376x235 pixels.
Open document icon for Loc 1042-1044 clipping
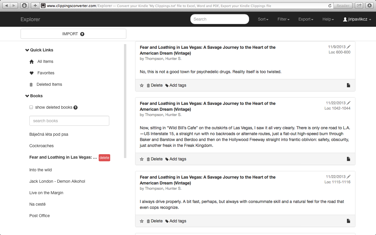[x=348, y=159]
